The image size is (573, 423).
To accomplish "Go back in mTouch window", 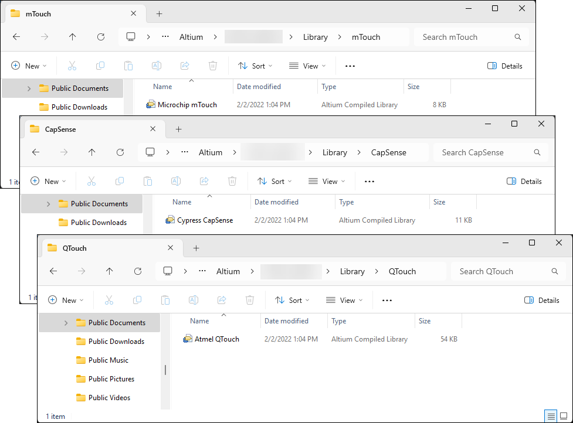I will click(x=16, y=37).
